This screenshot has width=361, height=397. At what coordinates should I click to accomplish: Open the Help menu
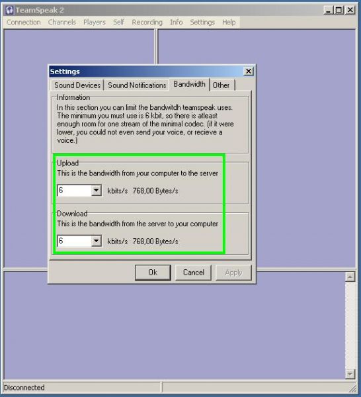(x=229, y=22)
